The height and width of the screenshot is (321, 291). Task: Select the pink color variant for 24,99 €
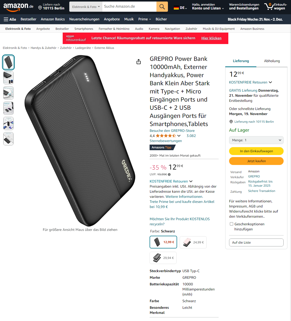(193, 242)
